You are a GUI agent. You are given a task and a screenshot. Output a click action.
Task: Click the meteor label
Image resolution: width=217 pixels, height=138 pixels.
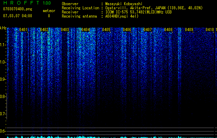pyautogui.click(x=49, y=11)
